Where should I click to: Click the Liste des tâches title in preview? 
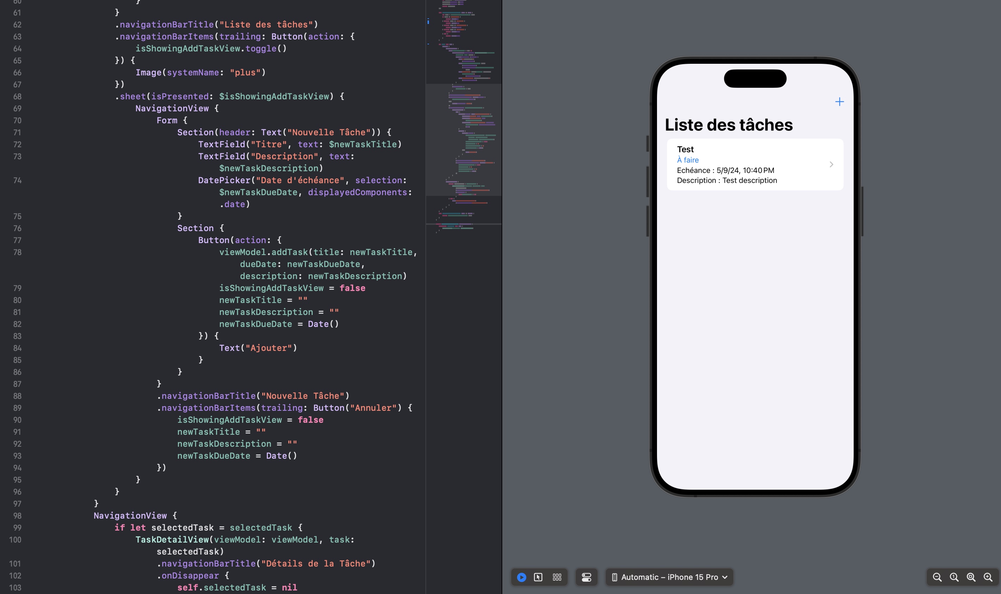728,124
